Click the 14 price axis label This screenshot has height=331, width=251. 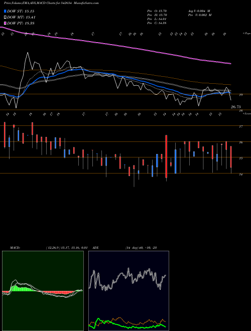tap(240, 175)
